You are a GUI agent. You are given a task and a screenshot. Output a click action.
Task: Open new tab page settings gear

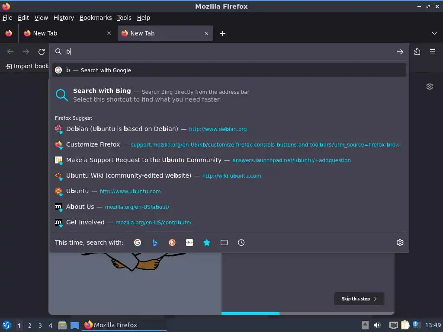point(430,86)
